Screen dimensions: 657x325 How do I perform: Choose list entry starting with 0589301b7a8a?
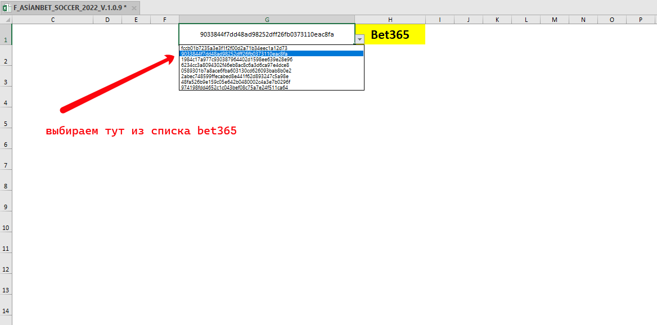click(x=236, y=71)
